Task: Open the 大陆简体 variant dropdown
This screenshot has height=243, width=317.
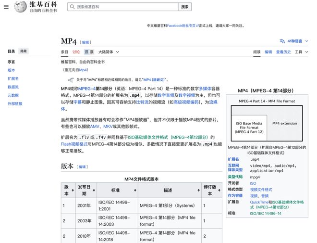Action: tap(109, 52)
